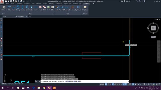Select the SecBar tool
Screen dimensions: 161x90
pos(31,8)
